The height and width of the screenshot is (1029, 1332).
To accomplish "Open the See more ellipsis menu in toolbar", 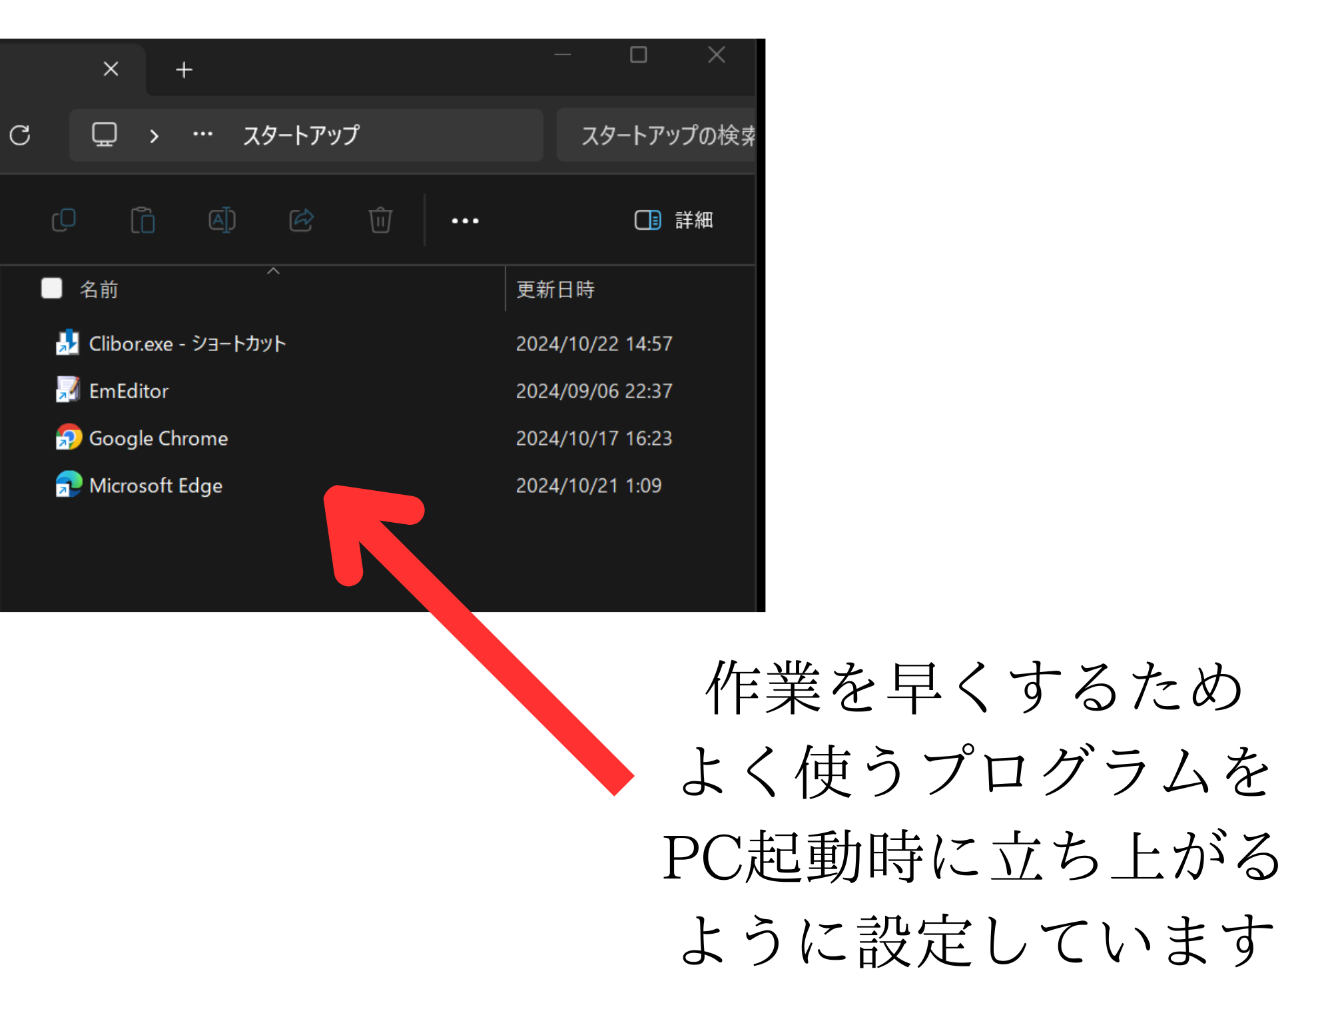I will tap(464, 220).
